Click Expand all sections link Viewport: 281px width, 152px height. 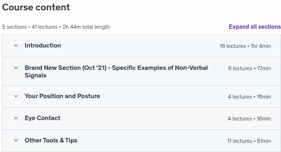255,27
